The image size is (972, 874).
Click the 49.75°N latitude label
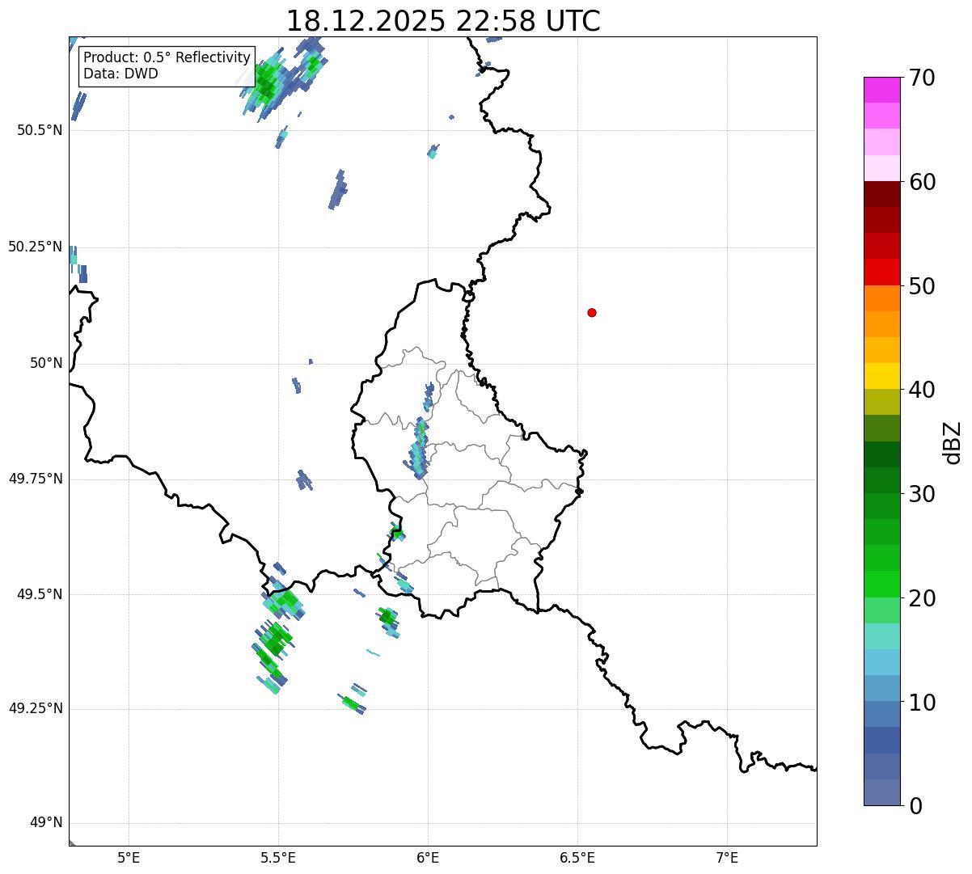tap(36, 479)
